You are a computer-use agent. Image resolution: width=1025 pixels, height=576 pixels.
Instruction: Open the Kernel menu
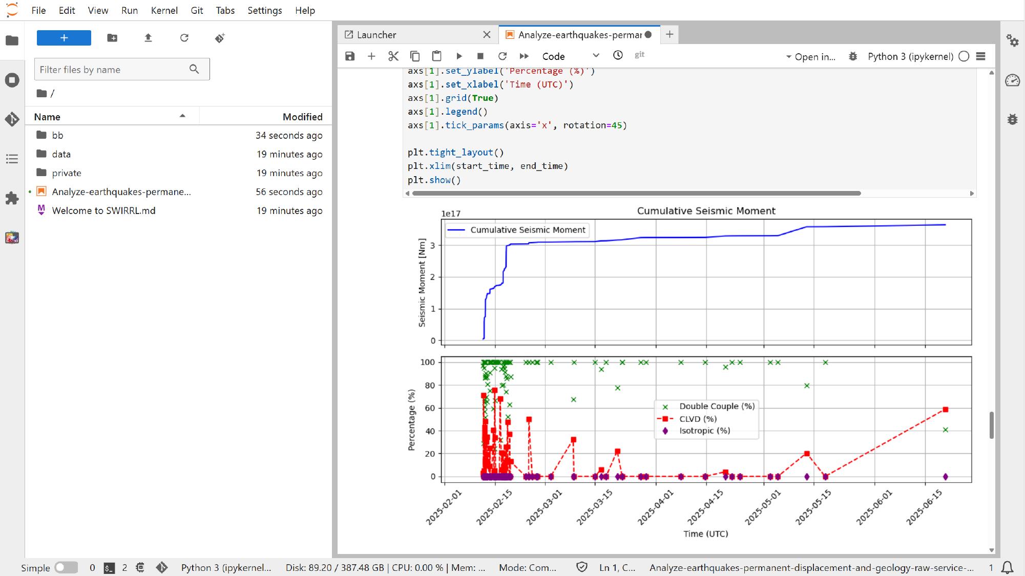click(164, 10)
